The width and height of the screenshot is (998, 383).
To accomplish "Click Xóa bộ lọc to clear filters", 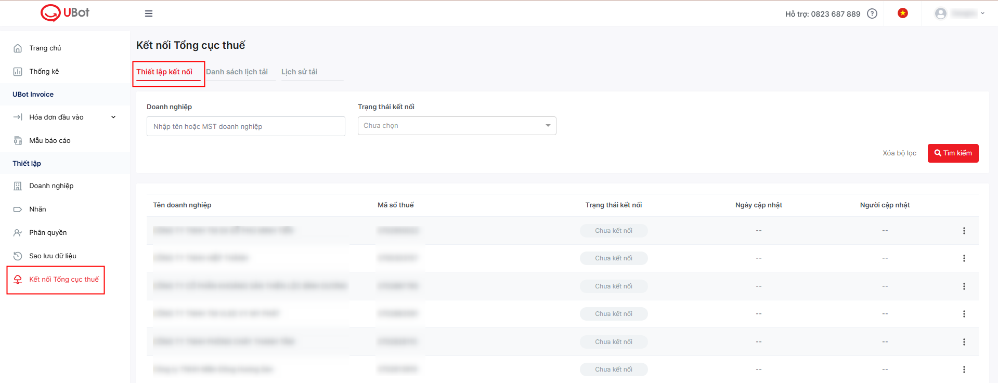I will click(x=899, y=153).
